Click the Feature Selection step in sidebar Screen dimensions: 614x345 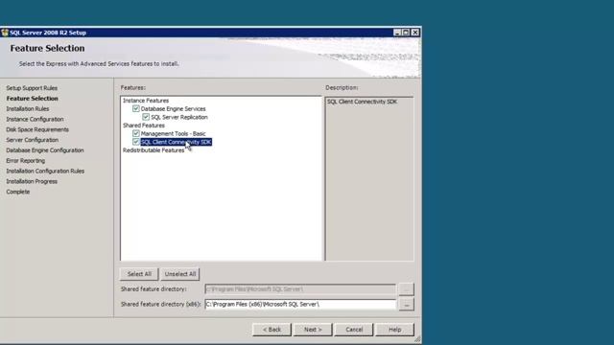(32, 98)
